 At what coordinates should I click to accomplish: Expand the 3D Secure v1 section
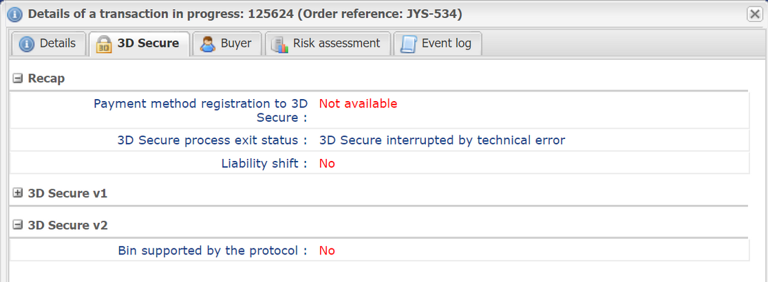[x=18, y=193]
